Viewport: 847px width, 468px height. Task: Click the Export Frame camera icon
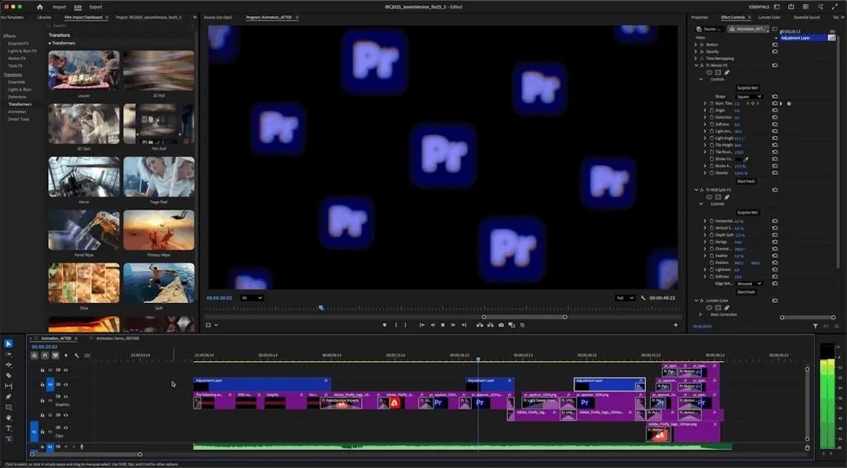click(x=501, y=324)
